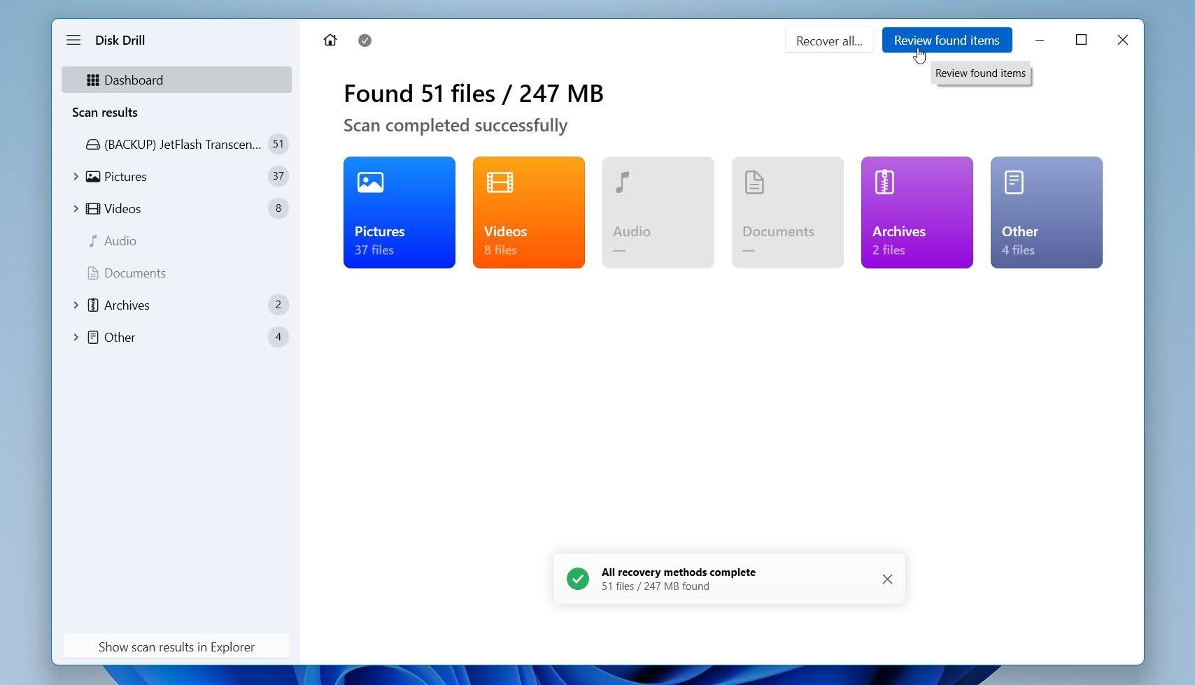The width and height of the screenshot is (1195, 685).
Task: Click the 37 count badge beside Pictures
Action: [x=278, y=176]
